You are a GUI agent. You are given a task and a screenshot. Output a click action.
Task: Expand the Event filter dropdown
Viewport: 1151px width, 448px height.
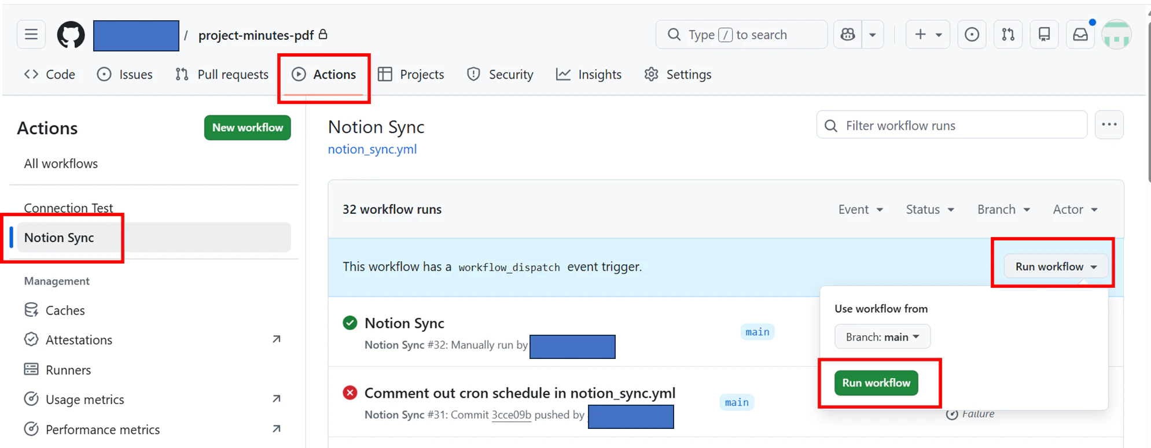tap(861, 209)
